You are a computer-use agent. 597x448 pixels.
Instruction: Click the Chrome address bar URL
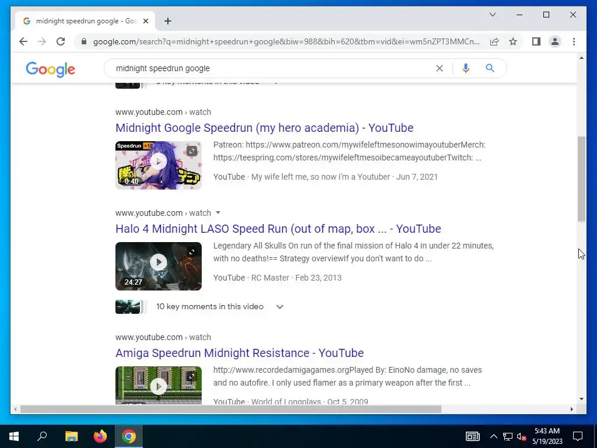click(x=286, y=41)
